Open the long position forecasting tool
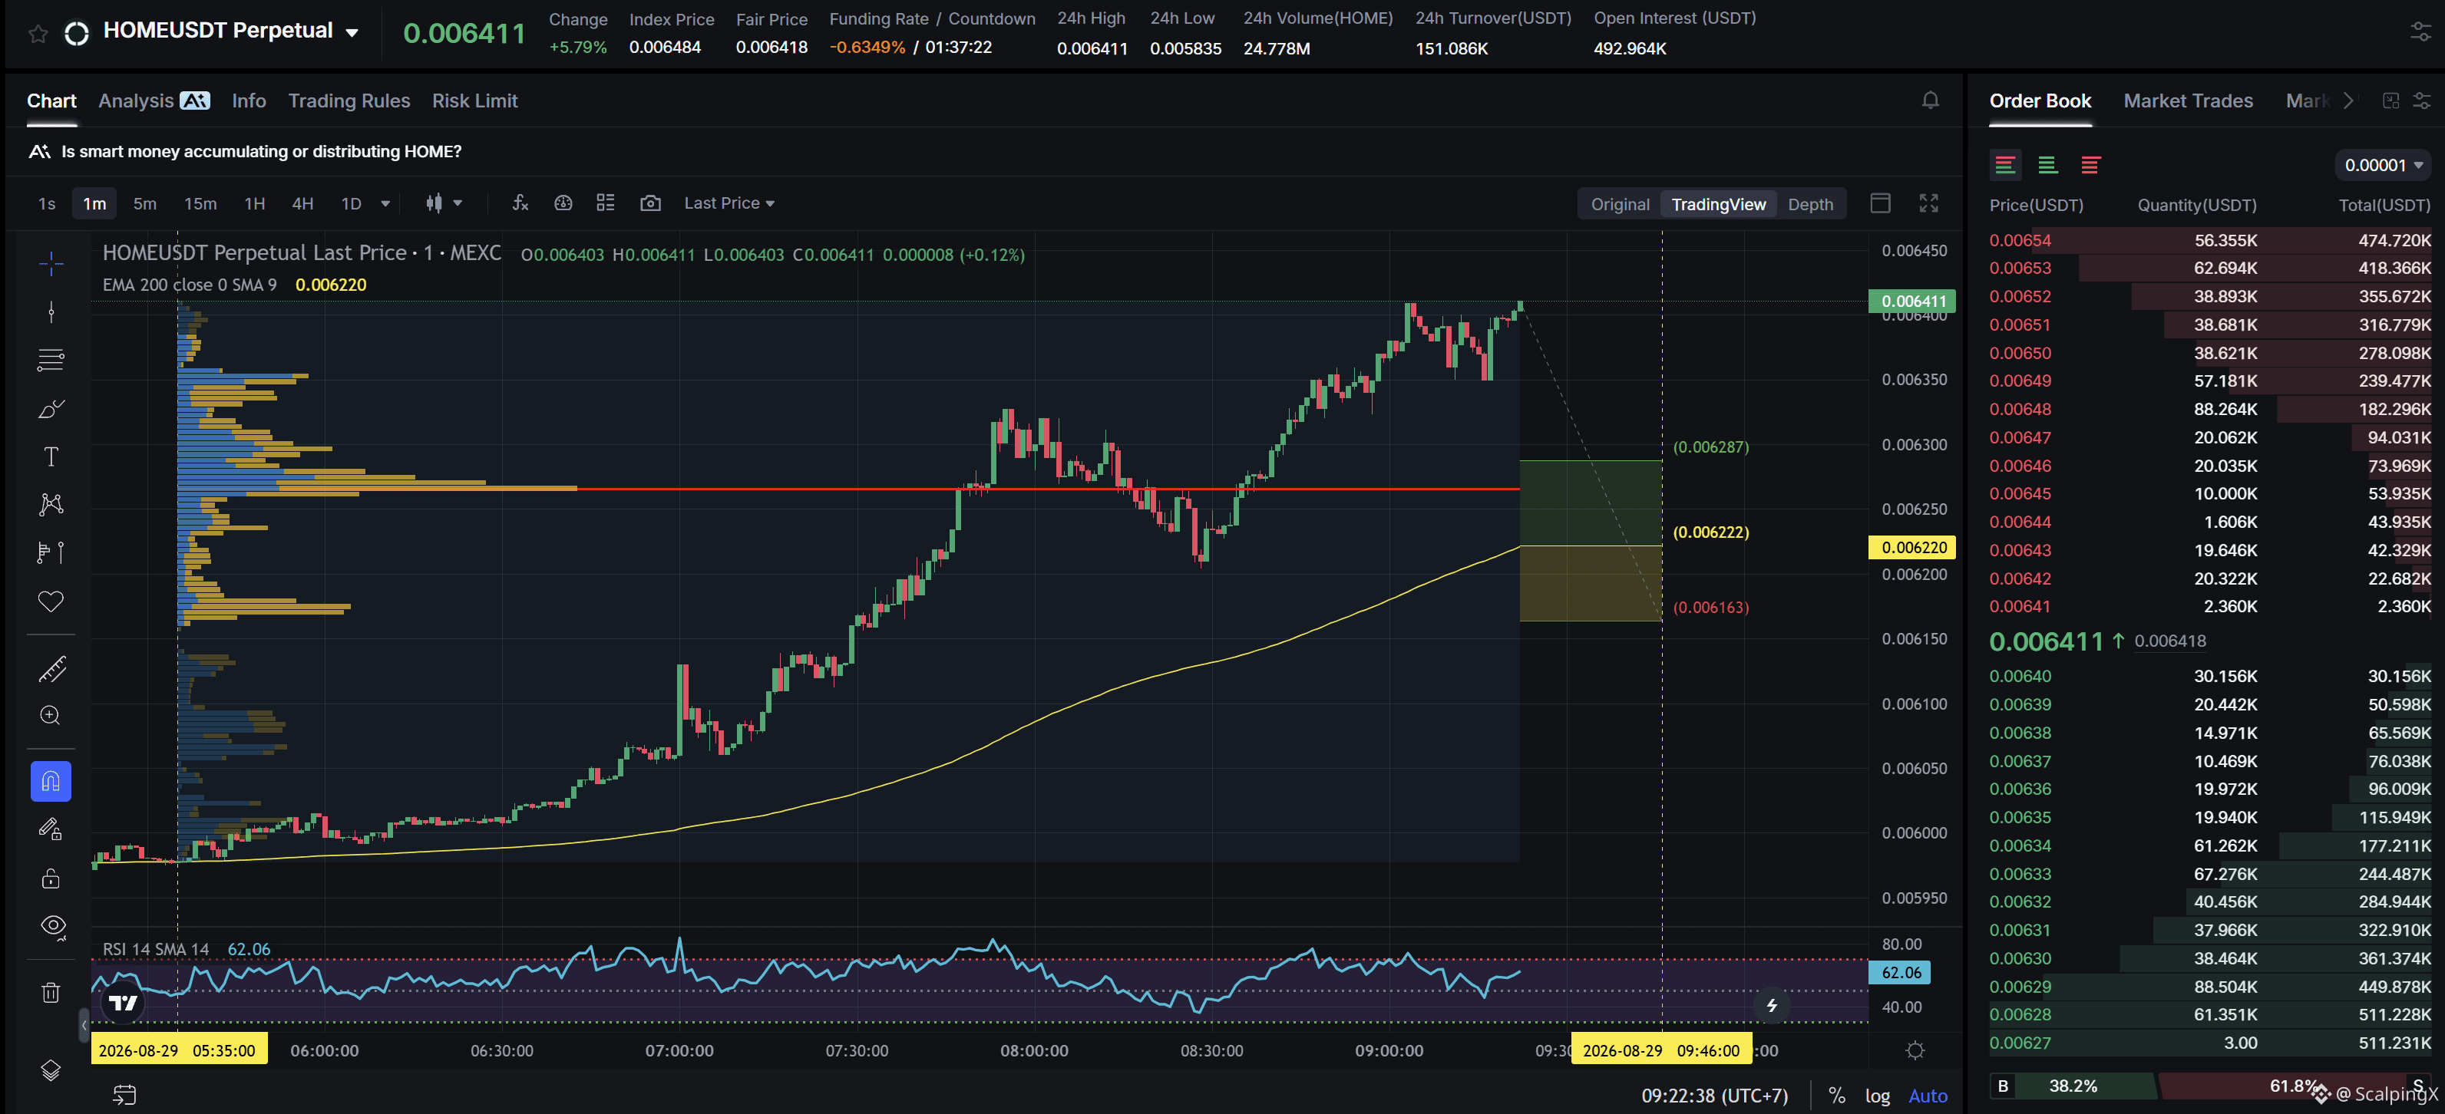 click(51, 552)
